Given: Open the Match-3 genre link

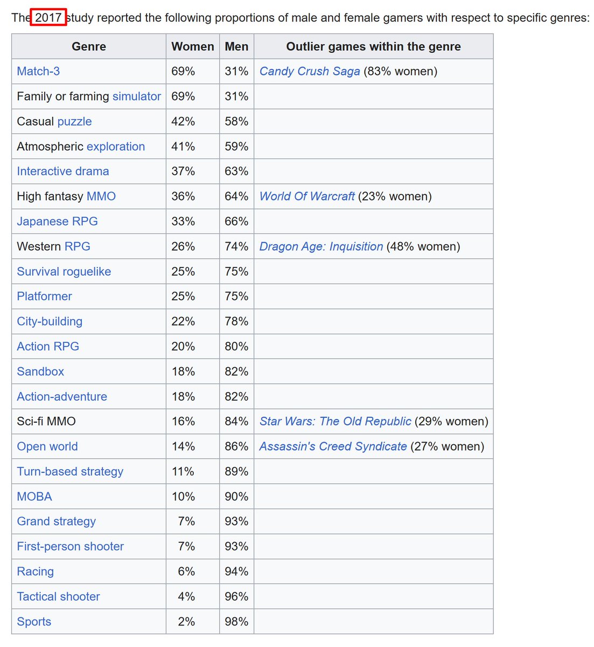Looking at the screenshot, I should (x=38, y=71).
